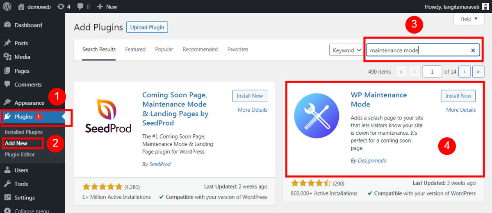
Task: Switch to Favorites tab
Action: 238,50
